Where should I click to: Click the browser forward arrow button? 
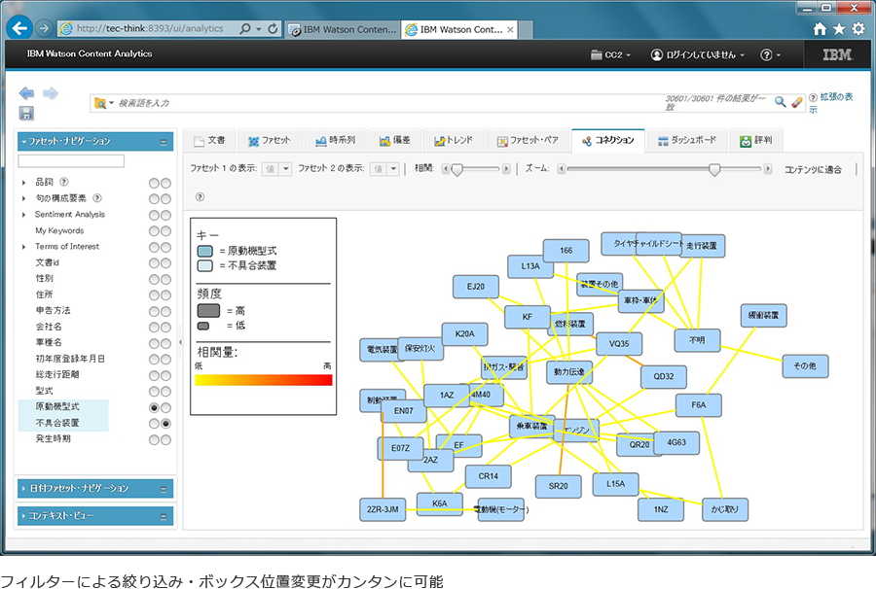click(44, 28)
